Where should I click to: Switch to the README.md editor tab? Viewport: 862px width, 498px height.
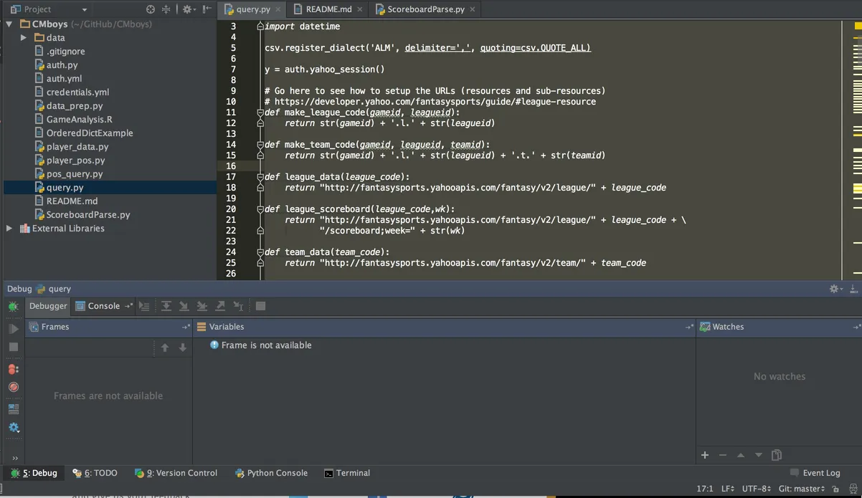(x=328, y=9)
